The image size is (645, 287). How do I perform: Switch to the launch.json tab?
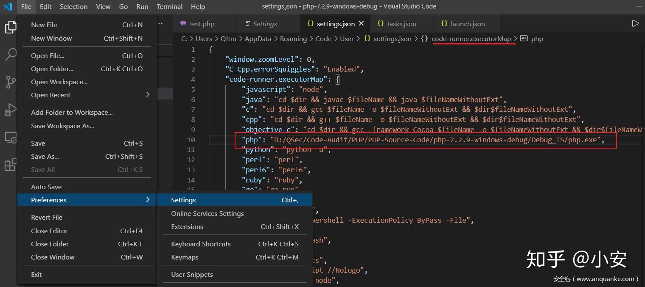(467, 24)
